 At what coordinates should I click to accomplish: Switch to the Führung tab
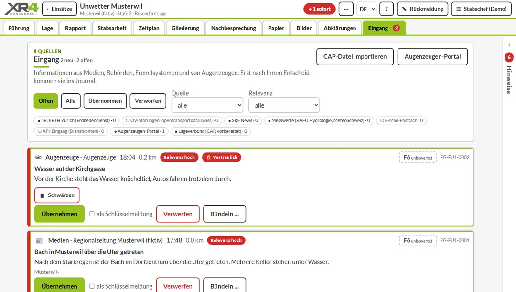(x=19, y=28)
